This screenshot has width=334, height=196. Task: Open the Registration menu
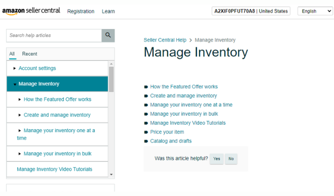coord(81,11)
